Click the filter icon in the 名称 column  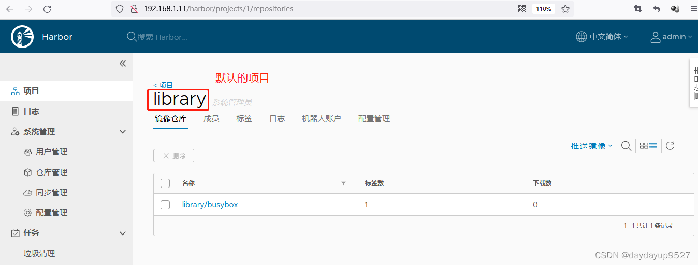tap(343, 183)
